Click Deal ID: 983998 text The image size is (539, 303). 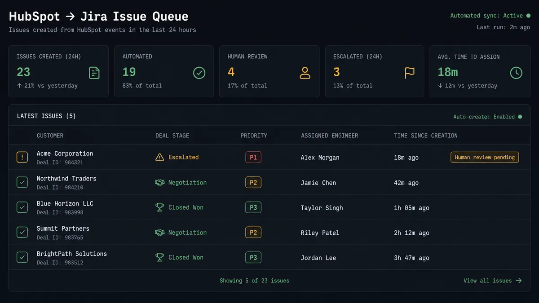pos(60,213)
